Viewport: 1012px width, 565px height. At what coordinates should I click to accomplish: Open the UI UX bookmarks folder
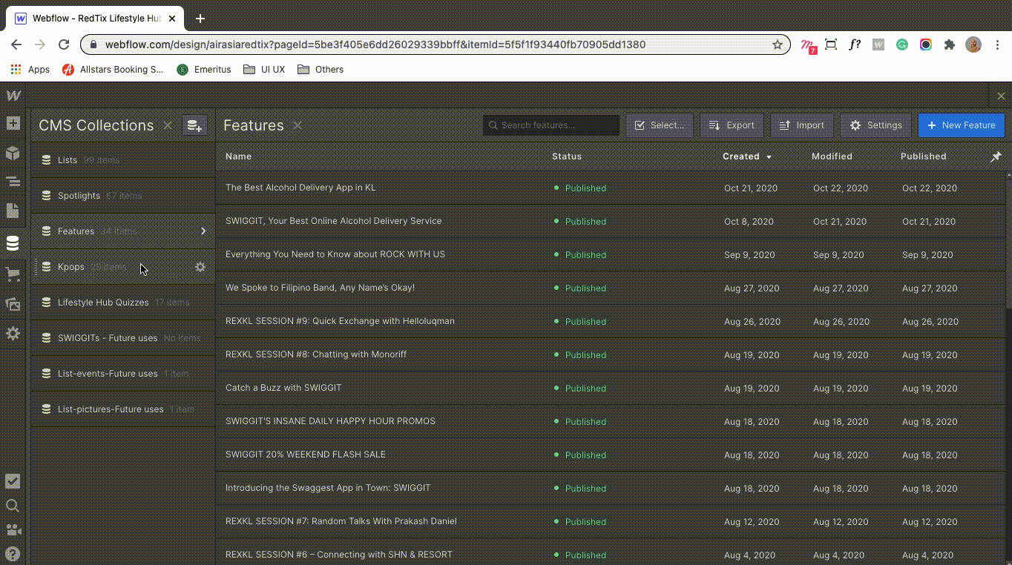point(265,69)
